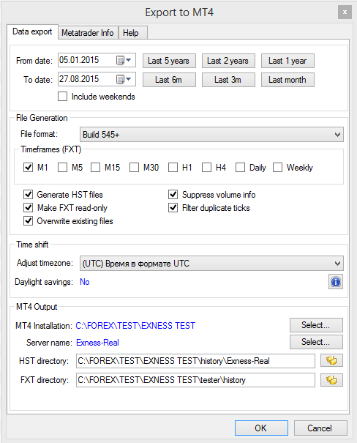Check the H4 timeframe
The width and height of the screenshot is (357, 443).
206,167
